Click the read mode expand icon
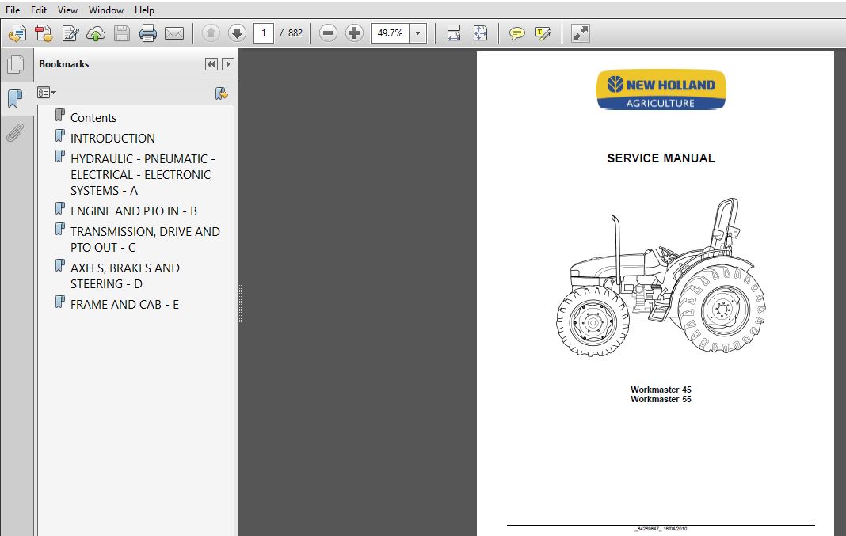Viewport: 846px width, 536px height. point(581,33)
